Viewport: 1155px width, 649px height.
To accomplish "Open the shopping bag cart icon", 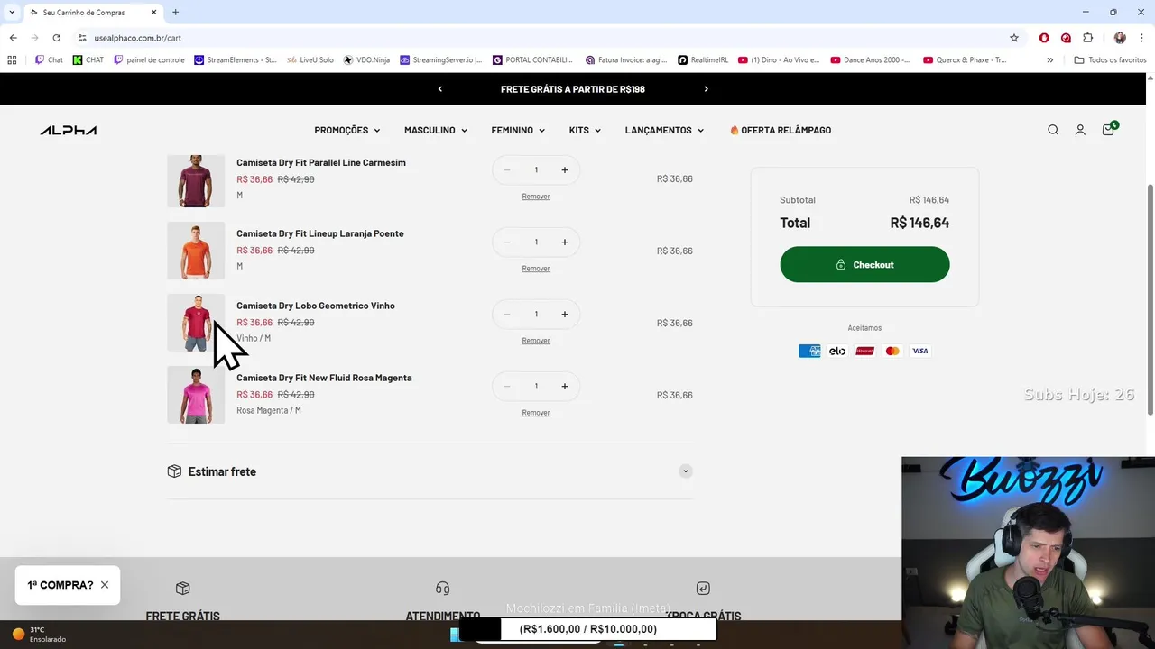I will pyautogui.click(x=1108, y=130).
